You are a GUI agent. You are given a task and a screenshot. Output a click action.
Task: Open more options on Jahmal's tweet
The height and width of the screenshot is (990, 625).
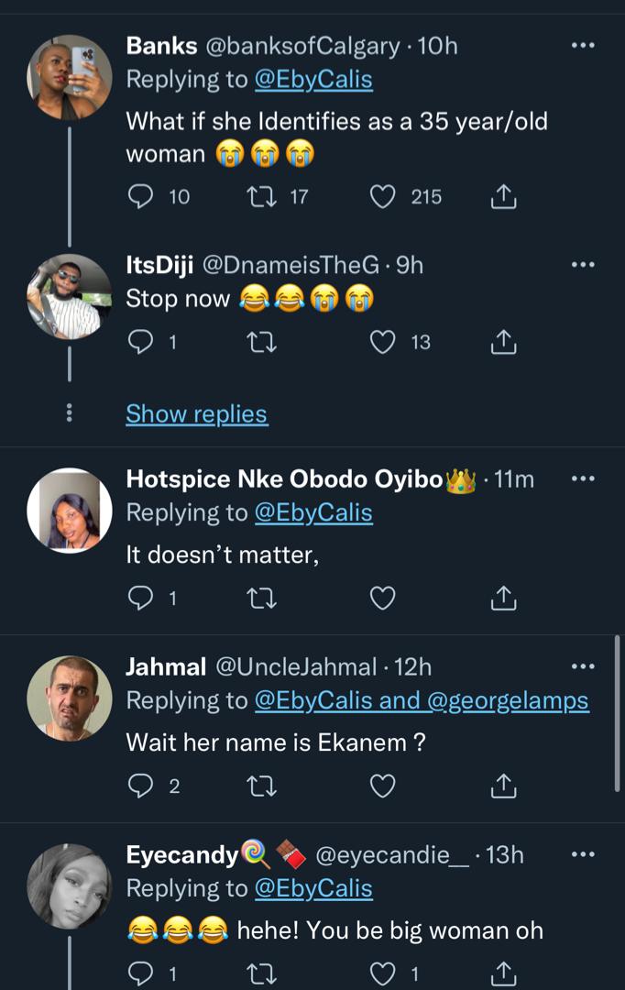583,666
